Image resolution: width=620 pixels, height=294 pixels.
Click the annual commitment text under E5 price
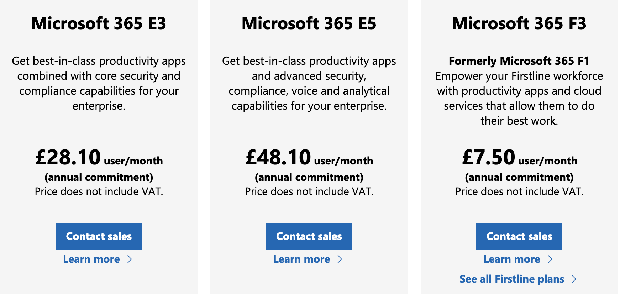tap(309, 177)
